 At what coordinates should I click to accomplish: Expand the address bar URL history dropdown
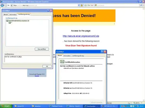(x=79, y=5)
